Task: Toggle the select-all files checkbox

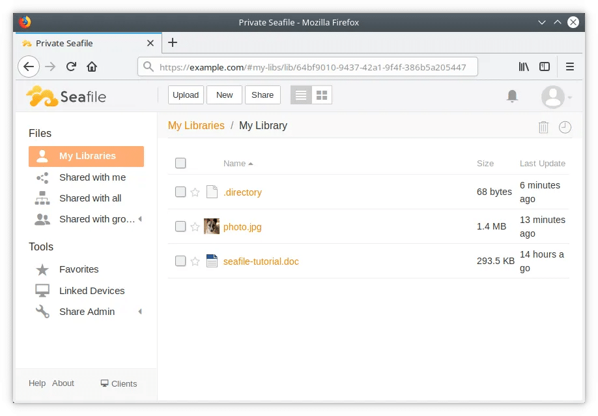Action: tap(180, 164)
